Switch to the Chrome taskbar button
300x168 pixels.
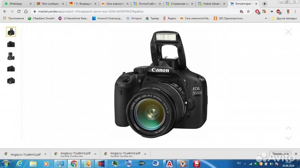pyautogui.click(x=74, y=164)
